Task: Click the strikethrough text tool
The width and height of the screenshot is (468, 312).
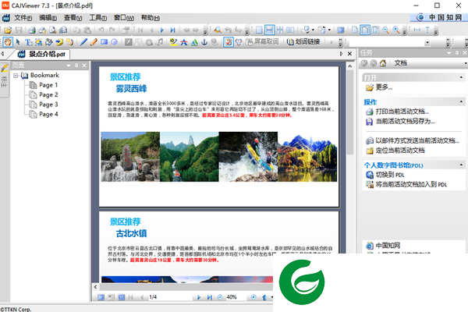Action: [184, 42]
